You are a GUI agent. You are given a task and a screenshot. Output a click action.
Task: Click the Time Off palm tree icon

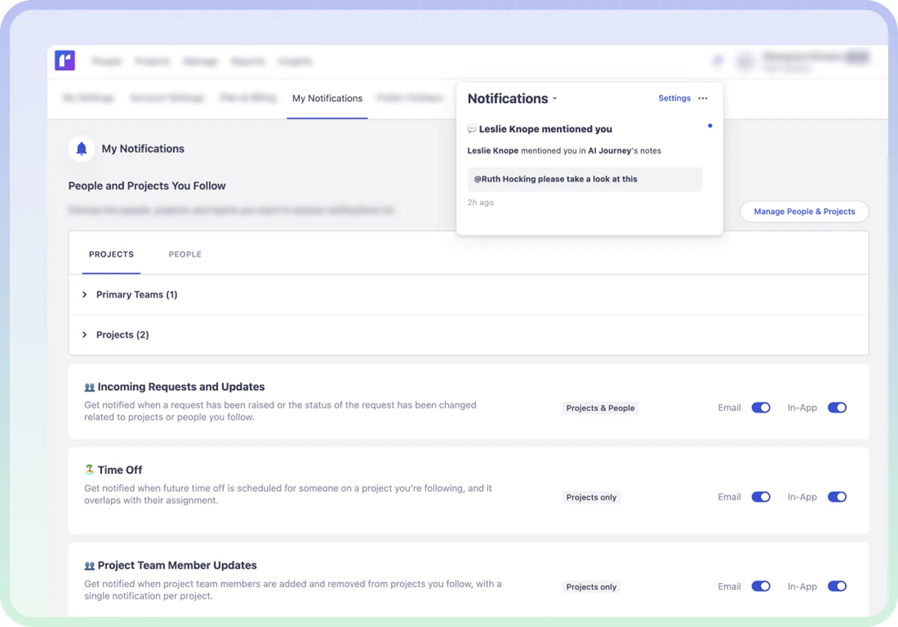[89, 470]
